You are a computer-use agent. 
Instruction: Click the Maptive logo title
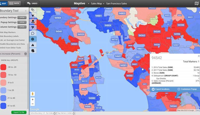coord(79,3)
